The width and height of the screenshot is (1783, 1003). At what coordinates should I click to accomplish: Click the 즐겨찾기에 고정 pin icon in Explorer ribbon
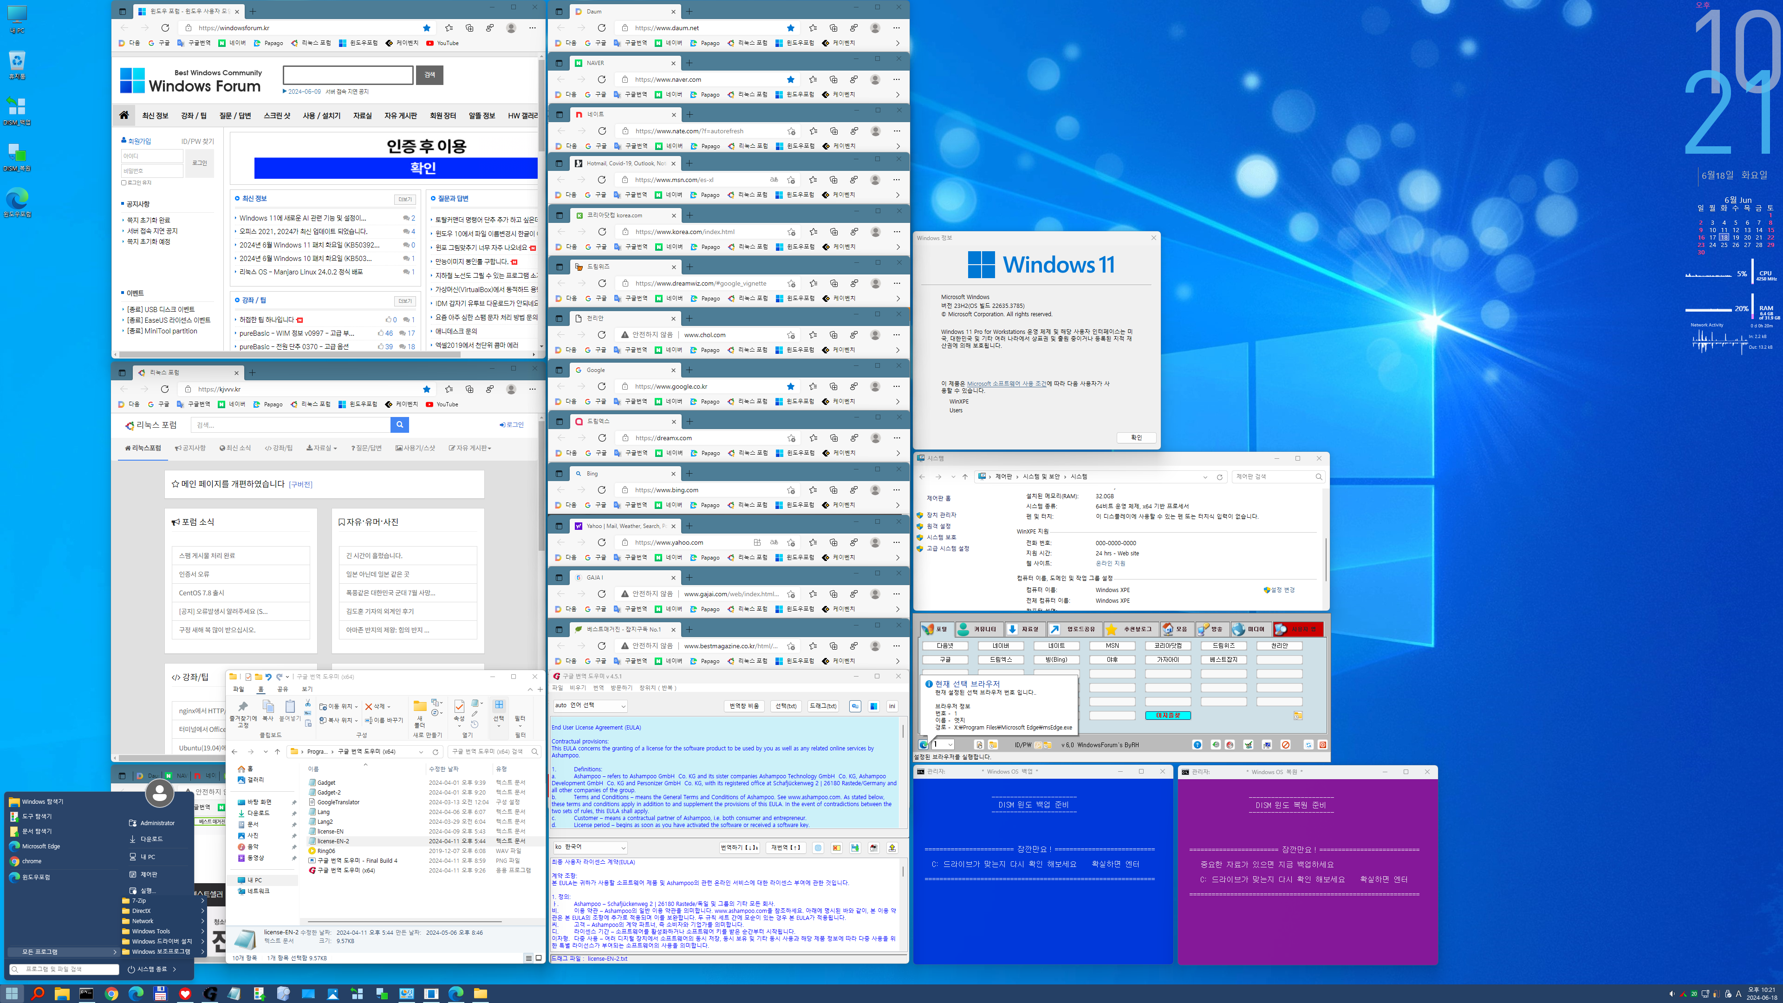coord(243,714)
